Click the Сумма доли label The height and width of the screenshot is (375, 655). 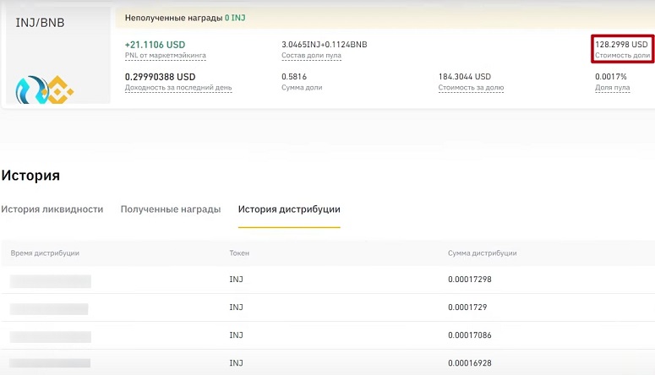pyautogui.click(x=302, y=88)
